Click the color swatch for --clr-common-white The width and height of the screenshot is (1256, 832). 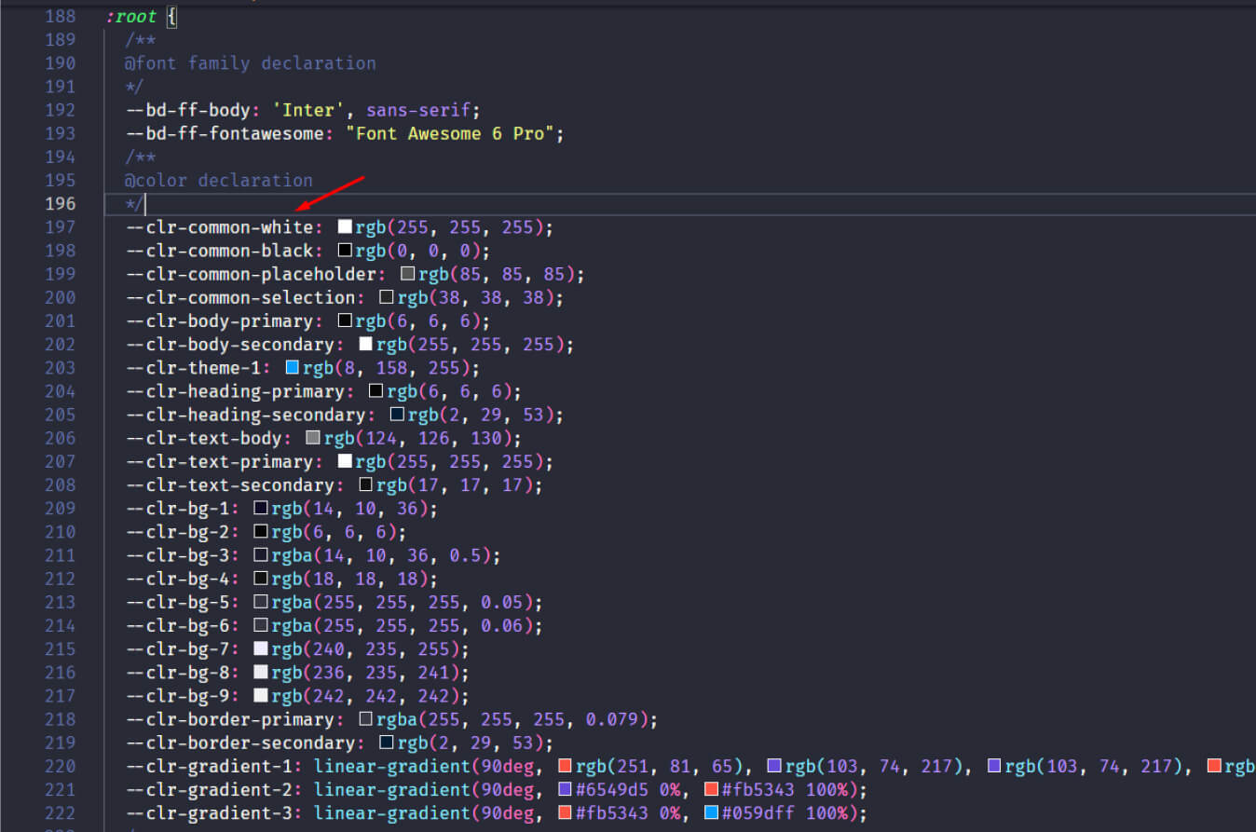pyautogui.click(x=345, y=227)
